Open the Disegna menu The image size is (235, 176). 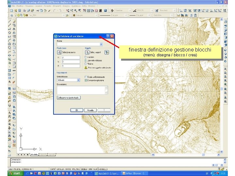(66, 6)
